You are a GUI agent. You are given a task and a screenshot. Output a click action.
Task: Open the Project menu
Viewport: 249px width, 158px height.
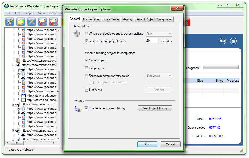click(29, 13)
